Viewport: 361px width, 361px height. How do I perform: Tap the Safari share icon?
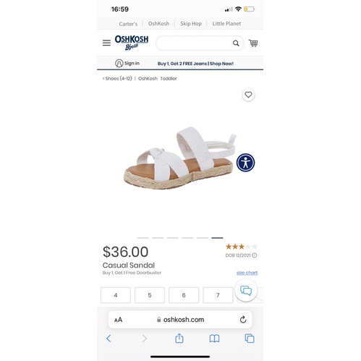coord(179,338)
